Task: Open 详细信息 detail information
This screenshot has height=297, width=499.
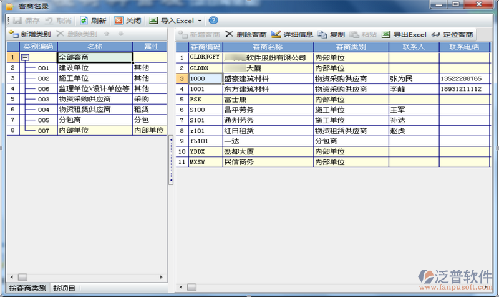Action: click(x=277, y=34)
